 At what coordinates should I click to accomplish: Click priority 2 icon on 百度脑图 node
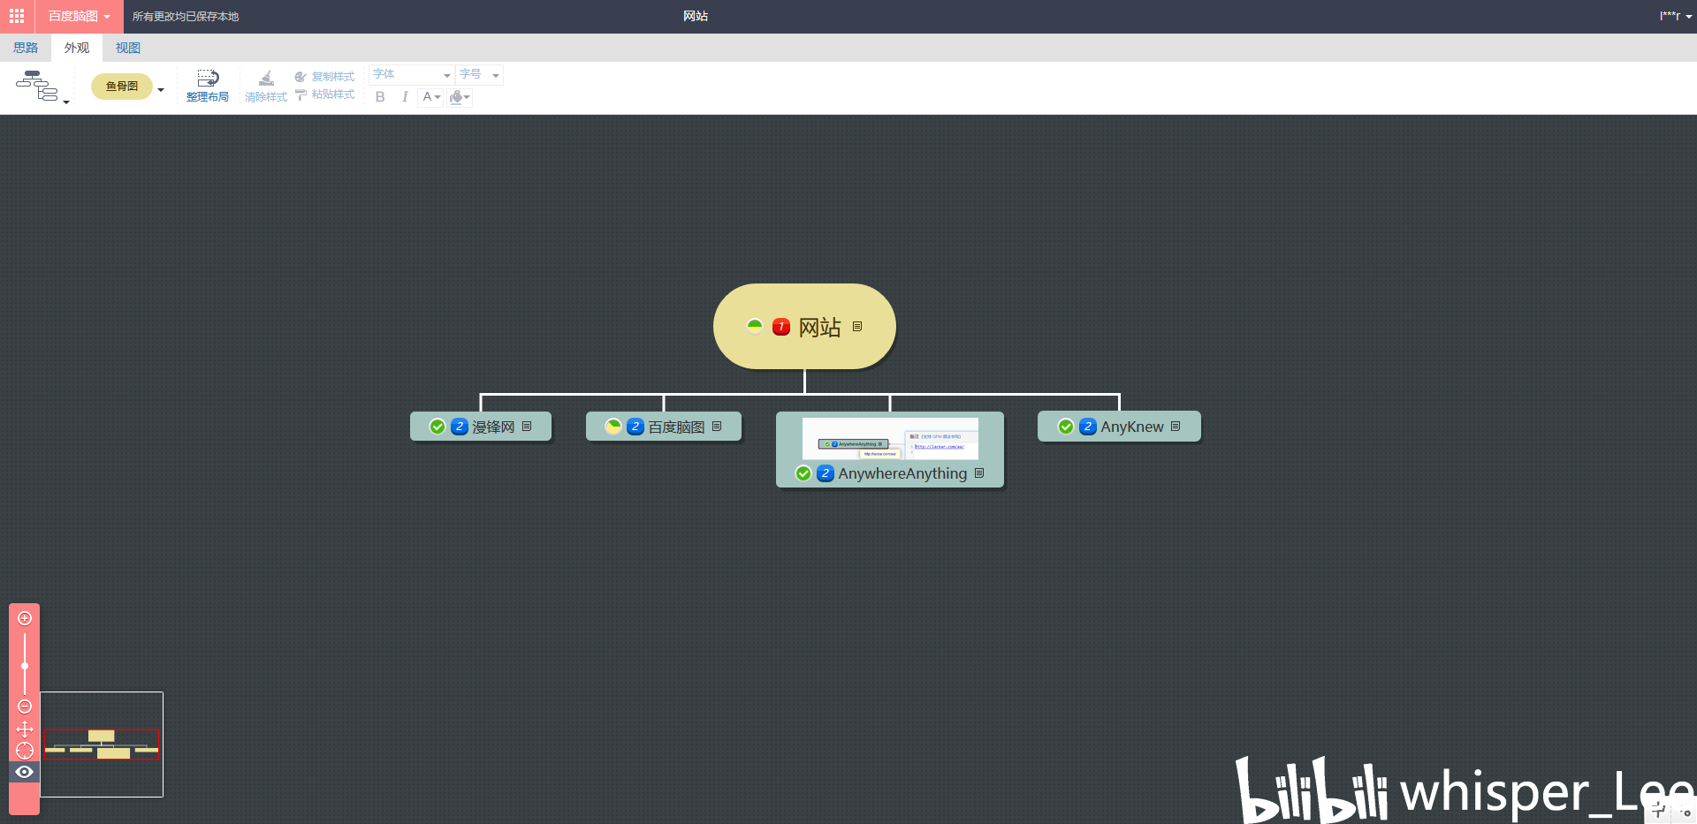(635, 427)
